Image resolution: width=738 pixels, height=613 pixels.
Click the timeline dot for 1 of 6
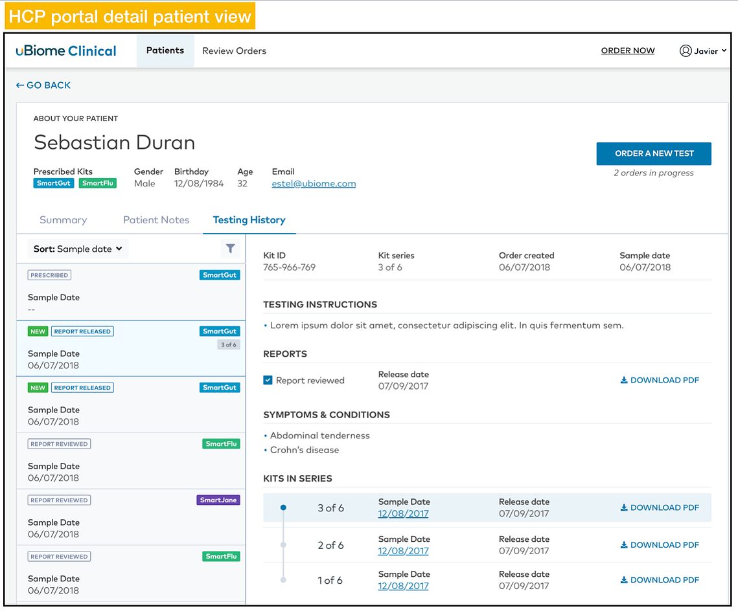click(283, 579)
